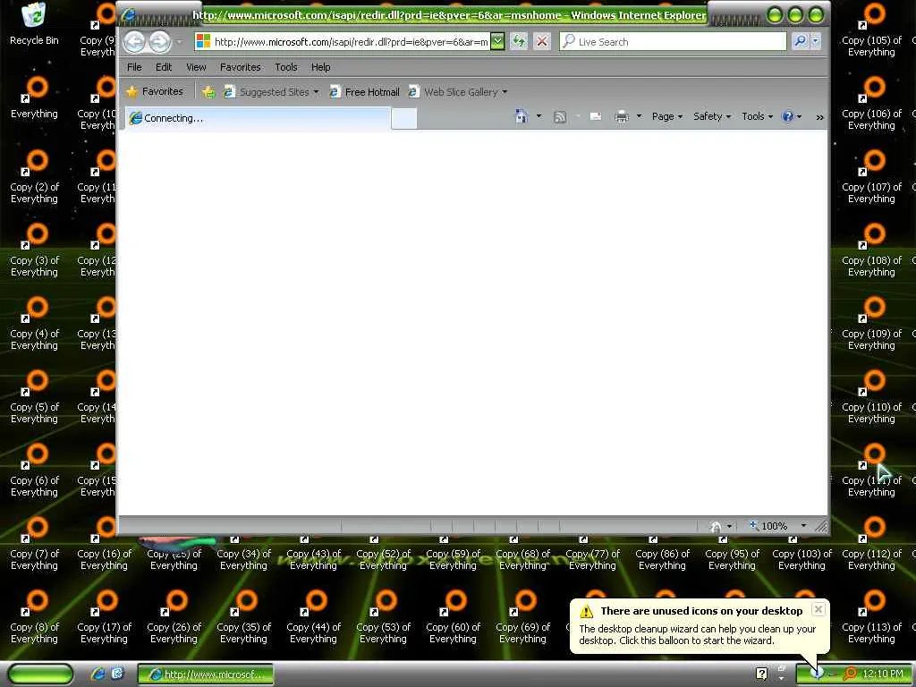
Task: Expand the command bar overflow chevron
Action: 819,117
